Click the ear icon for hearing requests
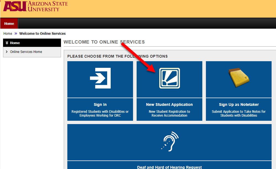 (x=170, y=141)
